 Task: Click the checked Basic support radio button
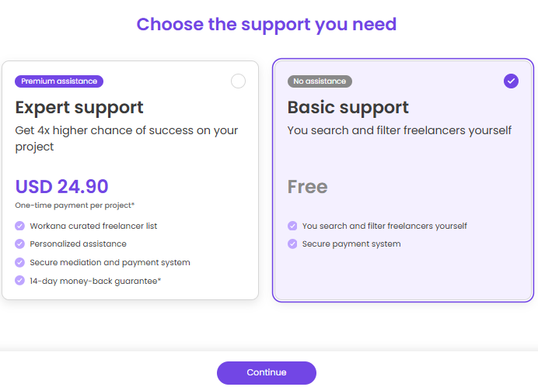click(511, 81)
